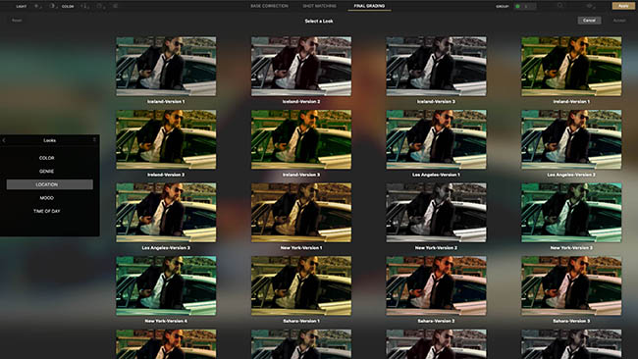Select the Sahara-Version 3 look thumbnail
Viewport: 638px width, 359px height.
571,285
